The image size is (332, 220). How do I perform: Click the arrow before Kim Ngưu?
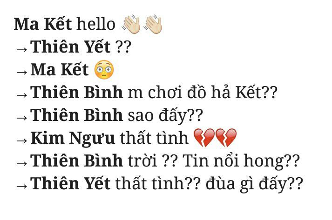22,140
